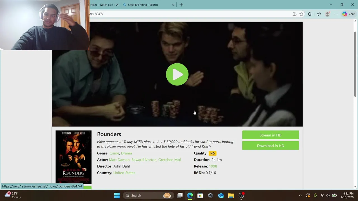Open OBS Studio from the taskbar

(x=241, y=195)
